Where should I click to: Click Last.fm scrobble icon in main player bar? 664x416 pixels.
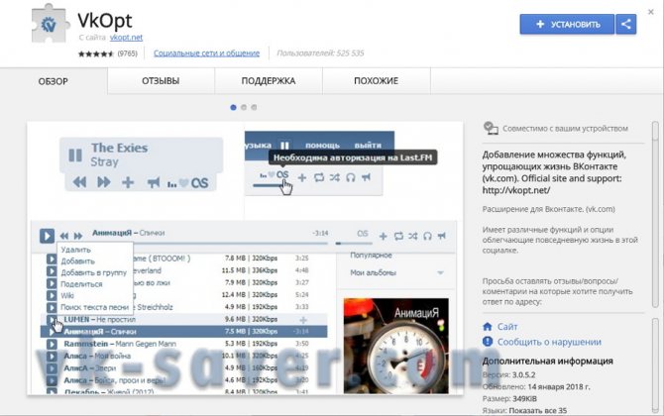point(363,234)
